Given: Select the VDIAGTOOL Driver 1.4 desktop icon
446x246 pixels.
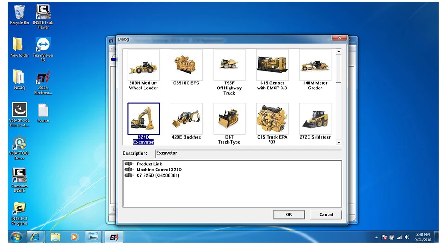Looking at the screenshot, I should tap(20, 114).
